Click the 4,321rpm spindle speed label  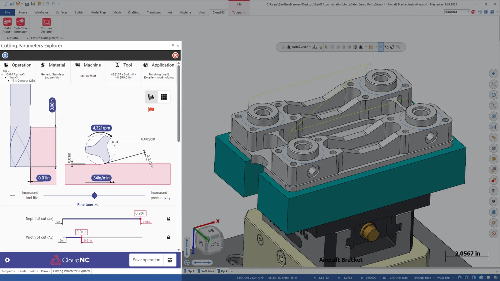(x=101, y=128)
